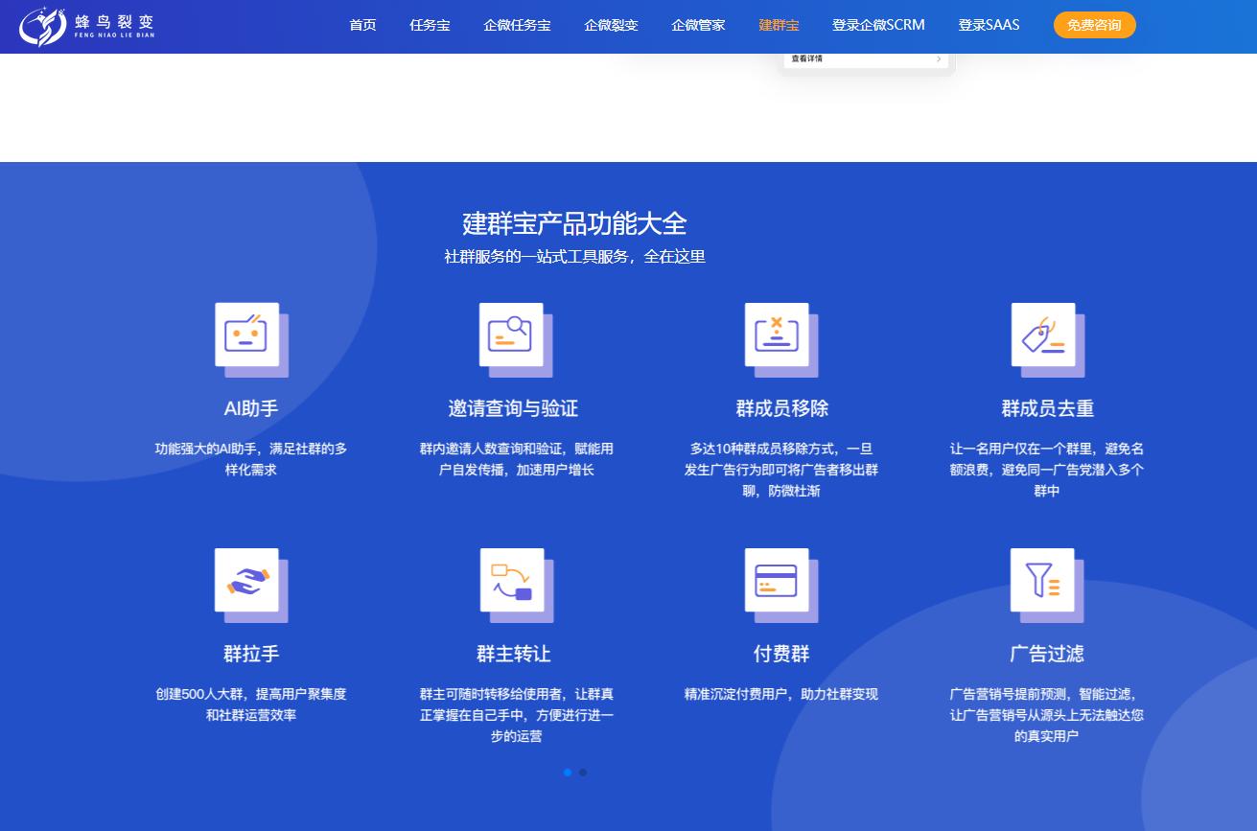Open the 首页 menu item

click(x=362, y=25)
